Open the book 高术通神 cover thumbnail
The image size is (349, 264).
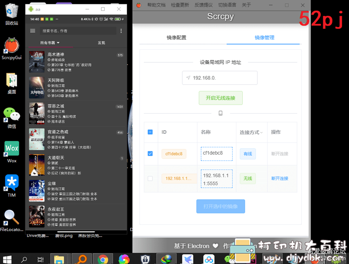click(37, 62)
